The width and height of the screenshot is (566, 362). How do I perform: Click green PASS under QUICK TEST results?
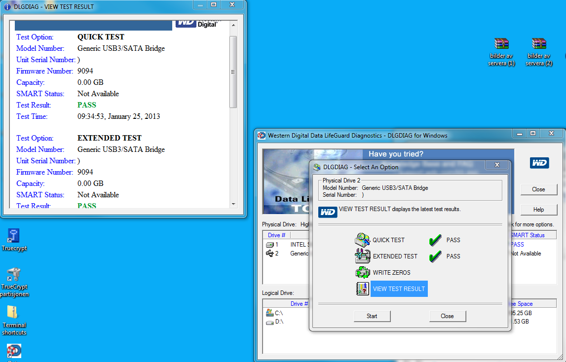(87, 105)
